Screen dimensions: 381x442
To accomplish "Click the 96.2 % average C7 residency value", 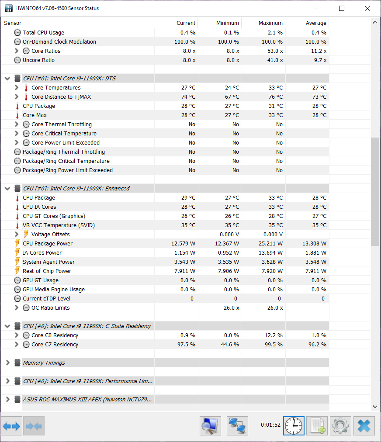I will 317,345.
